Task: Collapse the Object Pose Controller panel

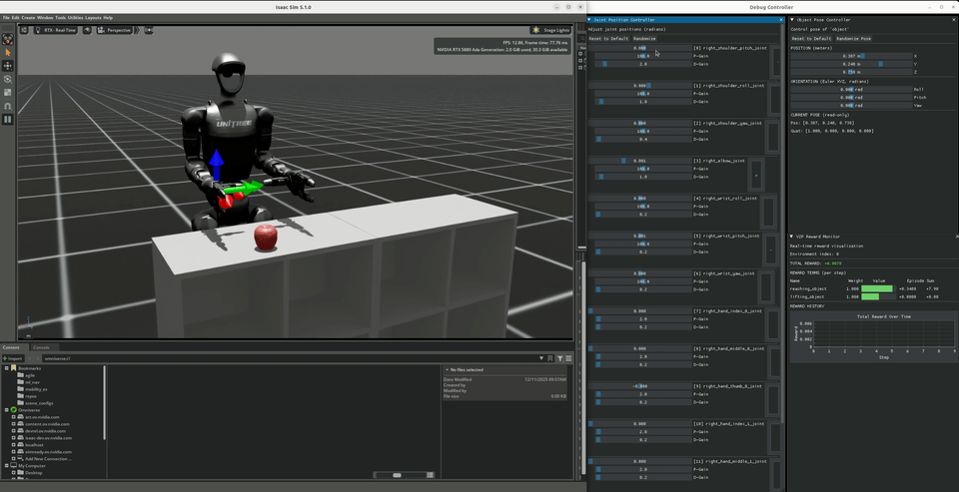Action: [x=792, y=19]
